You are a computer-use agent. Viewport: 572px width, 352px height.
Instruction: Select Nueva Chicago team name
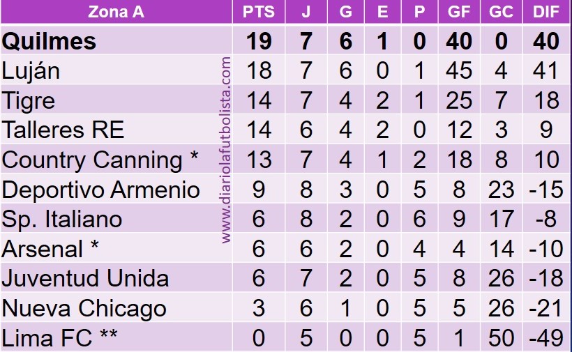(84, 308)
